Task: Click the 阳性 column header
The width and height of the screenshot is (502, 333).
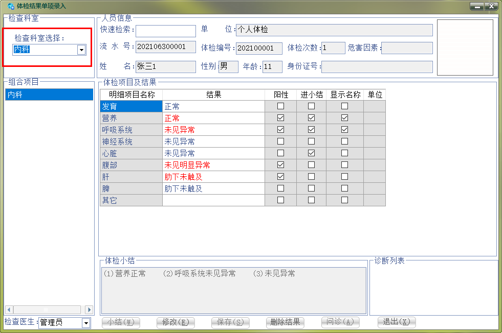Action: (x=281, y=94)
